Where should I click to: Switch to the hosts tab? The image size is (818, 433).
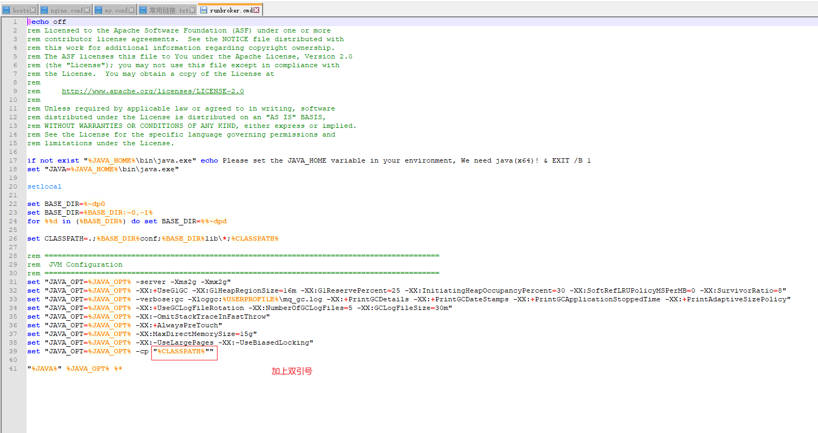pyautogui.click(x=21, y=10)
